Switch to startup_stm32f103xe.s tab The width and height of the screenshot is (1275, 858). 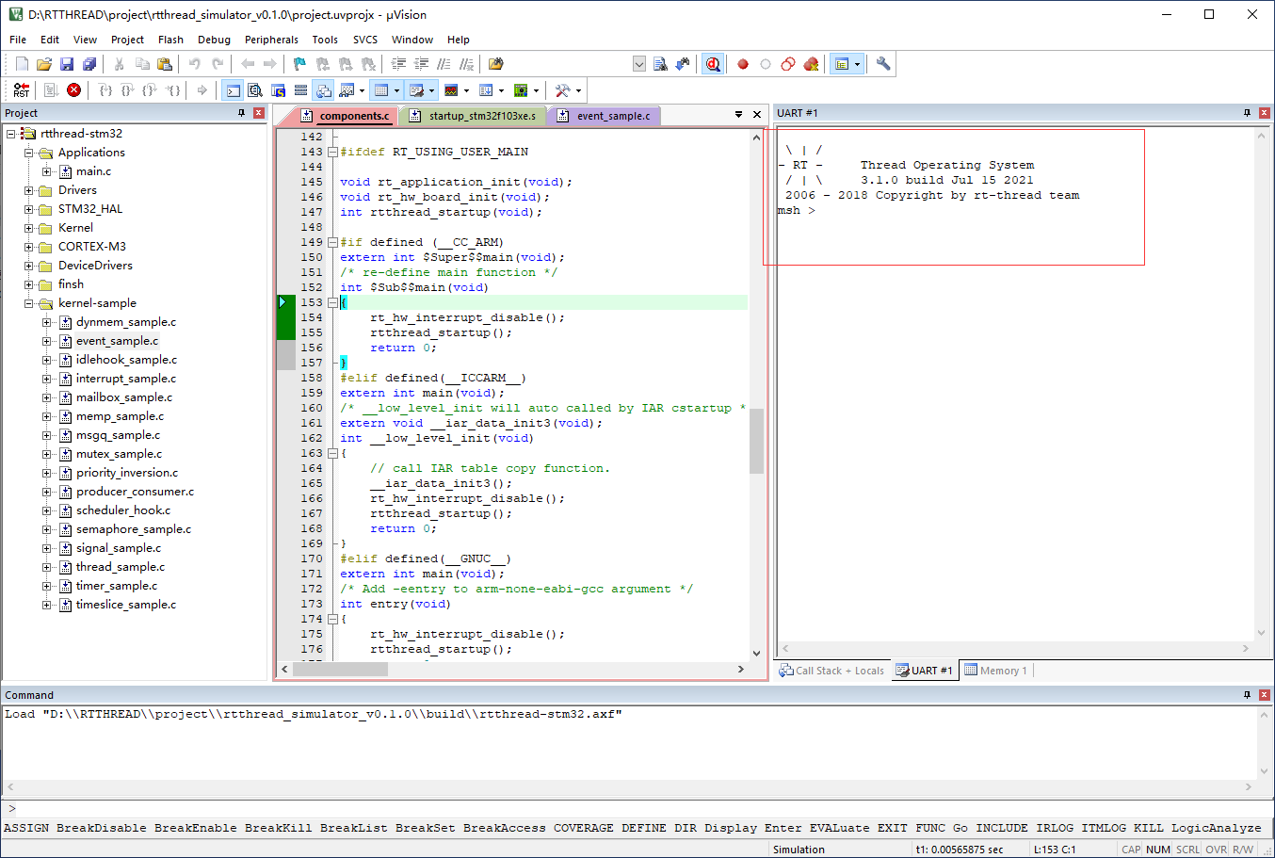click(x=473, y=116)
